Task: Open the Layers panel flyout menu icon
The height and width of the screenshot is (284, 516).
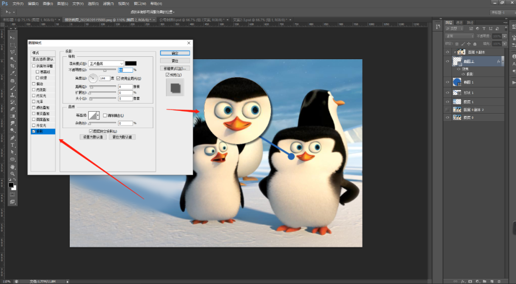Action: pyautogui.click(x=506, y=23)
